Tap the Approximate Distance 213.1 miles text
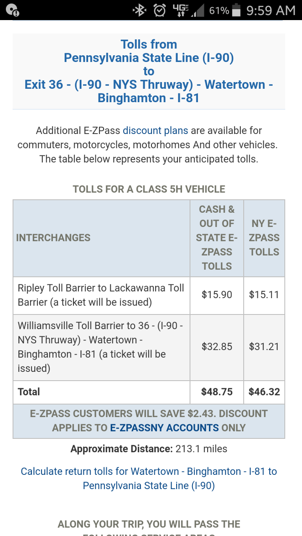302x536 pixels. coord(149,449)
